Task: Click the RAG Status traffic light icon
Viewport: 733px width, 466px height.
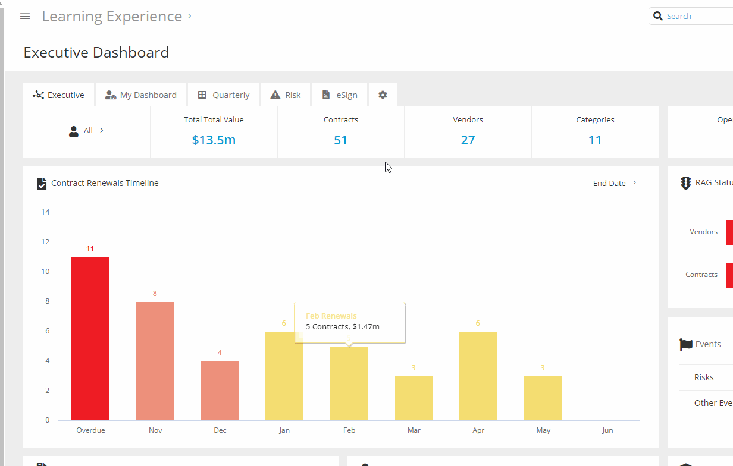Action: tap(686, 182)
